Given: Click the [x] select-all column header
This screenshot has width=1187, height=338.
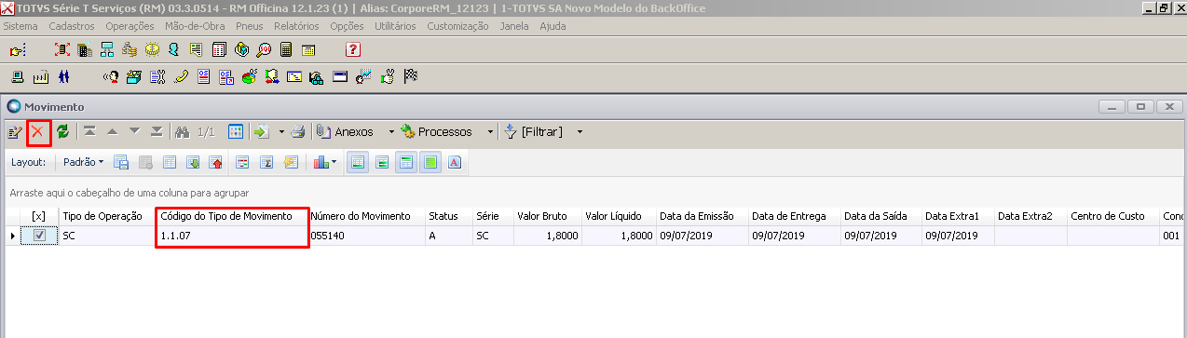Looking at the screenshot, I should (38, 216).
